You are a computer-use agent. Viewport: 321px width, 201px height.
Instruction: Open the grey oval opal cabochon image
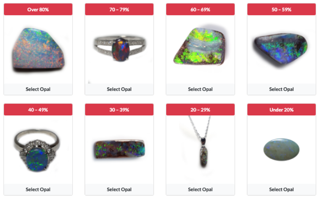tap(281, 150)
